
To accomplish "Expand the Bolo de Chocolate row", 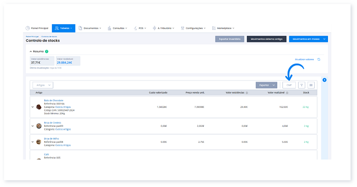I will point(33,107).
